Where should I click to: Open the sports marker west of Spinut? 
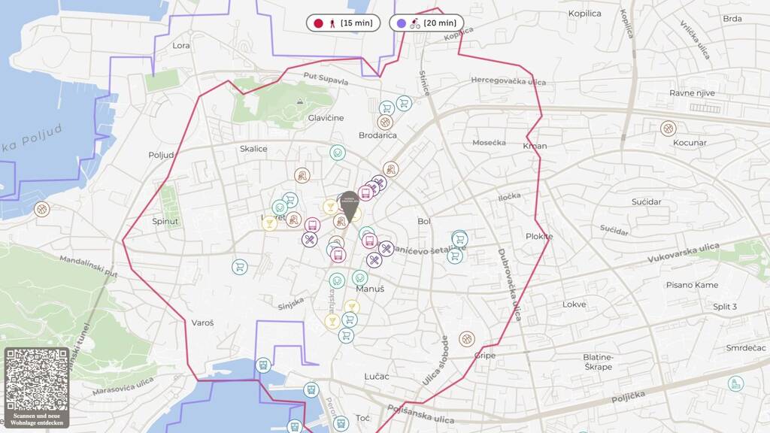pyautogui.click(x=41, y=208)
